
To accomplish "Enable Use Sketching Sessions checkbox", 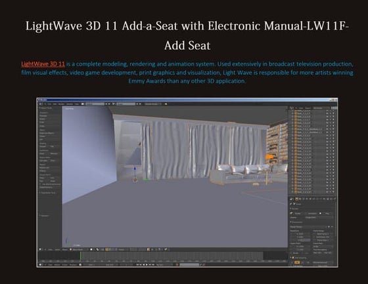I will [x=41, y=184].
